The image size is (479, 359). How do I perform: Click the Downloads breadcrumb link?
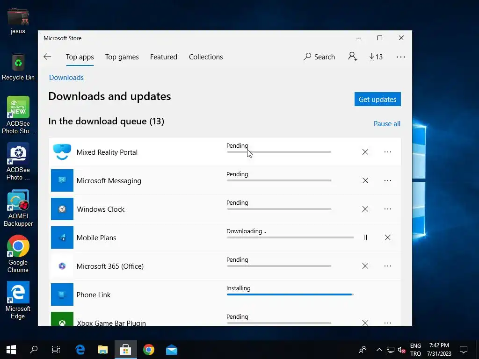click(x=66, y=77)
